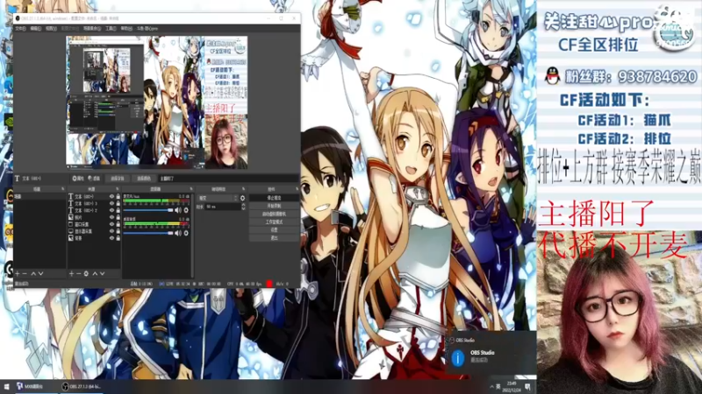Viewport: 702px width, 394px height.
Task: Click Select Font (选择字体) button
Action: click(118, 179)
